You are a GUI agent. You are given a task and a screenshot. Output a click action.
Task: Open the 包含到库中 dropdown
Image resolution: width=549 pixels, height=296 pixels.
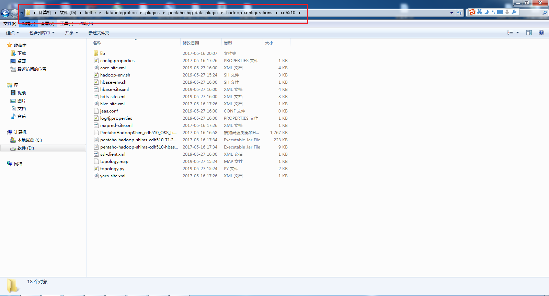tap(42, 33)
